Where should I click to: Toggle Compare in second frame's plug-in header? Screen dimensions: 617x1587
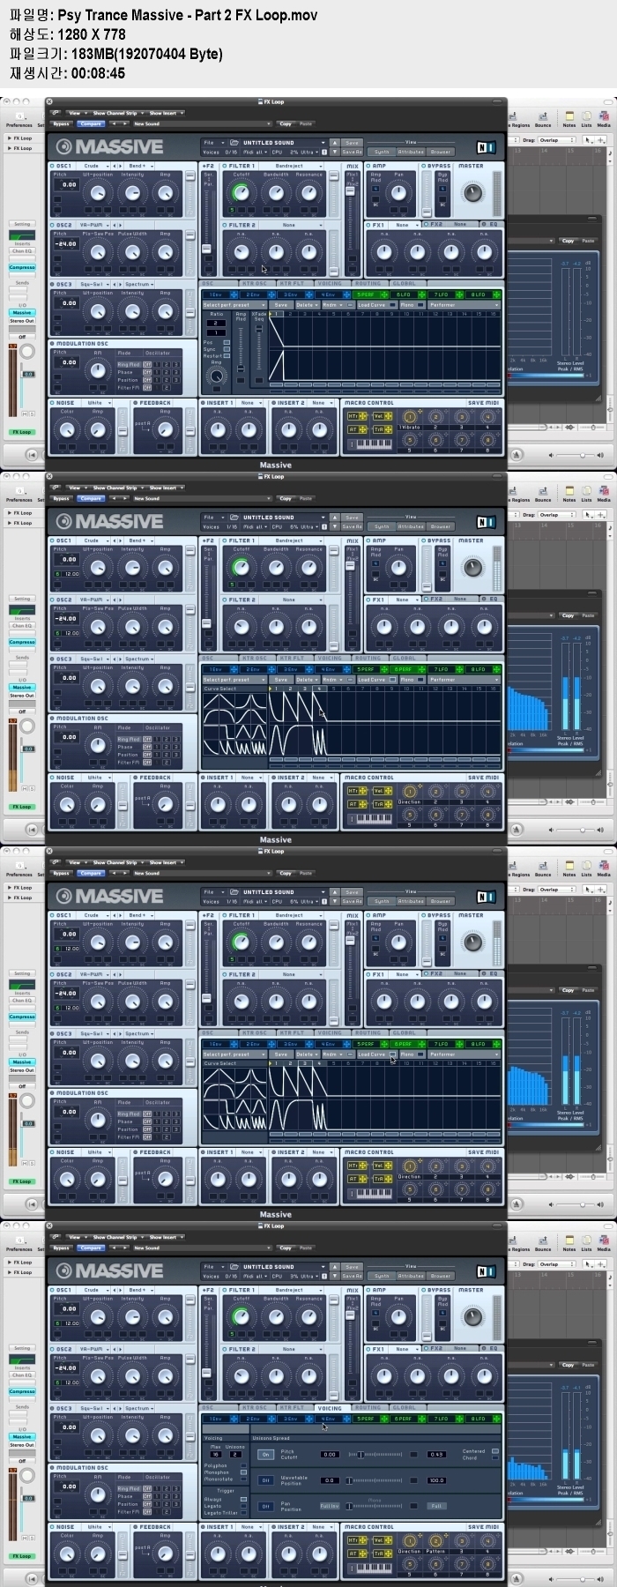coord(91,498)
